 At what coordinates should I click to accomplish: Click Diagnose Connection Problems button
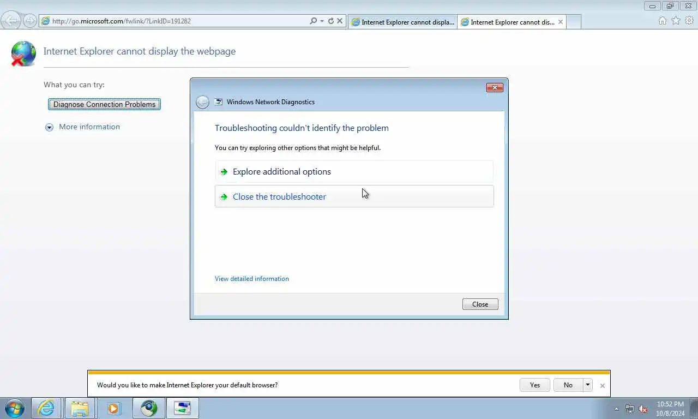coord(104,104)
